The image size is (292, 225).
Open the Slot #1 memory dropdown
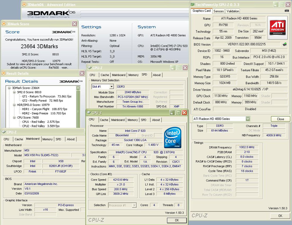coord(111,87)
